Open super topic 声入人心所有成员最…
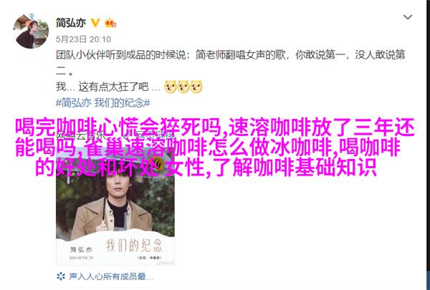Screen dimensions: 430x290 coord(111,276)
